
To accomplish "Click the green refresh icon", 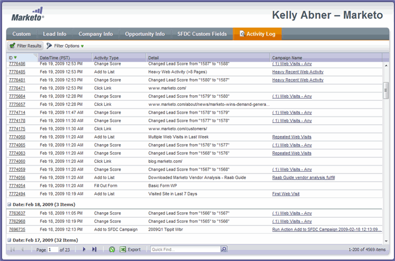I will (x=112, y=249).
